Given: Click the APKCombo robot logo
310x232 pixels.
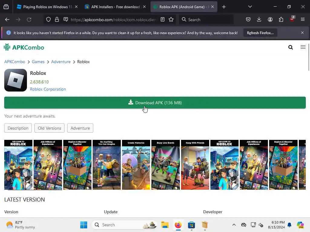Looking at the screenshot, I should [7, 47].
